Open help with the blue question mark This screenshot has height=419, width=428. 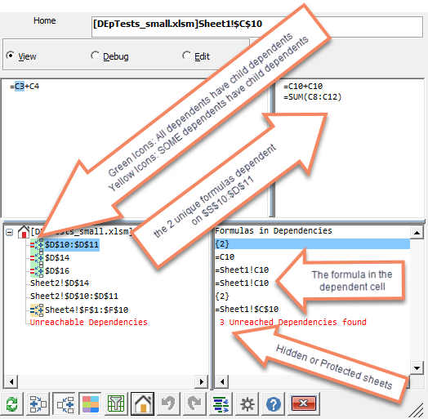274,403
